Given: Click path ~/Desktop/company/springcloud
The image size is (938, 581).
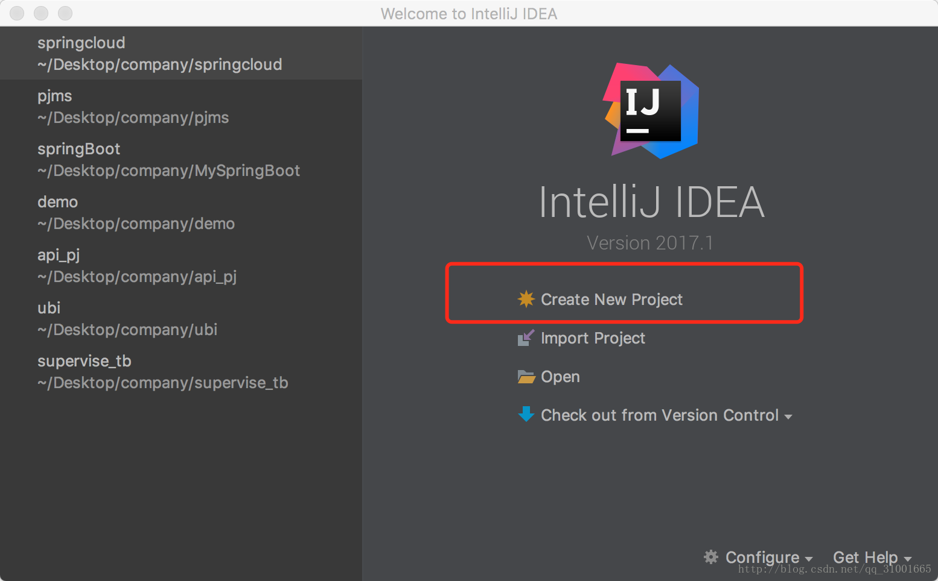Looking at the screenshot, I should tap(159, 64).
